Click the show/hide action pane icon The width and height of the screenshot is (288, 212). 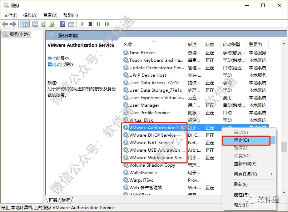coord(71,24)
